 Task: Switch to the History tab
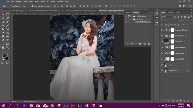[x=128, y=12]
